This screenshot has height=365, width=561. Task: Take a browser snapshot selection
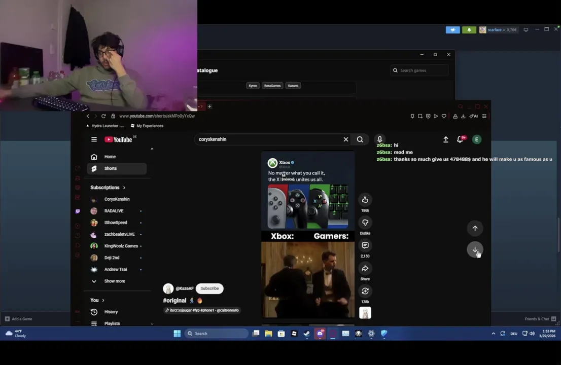[420, 116]
